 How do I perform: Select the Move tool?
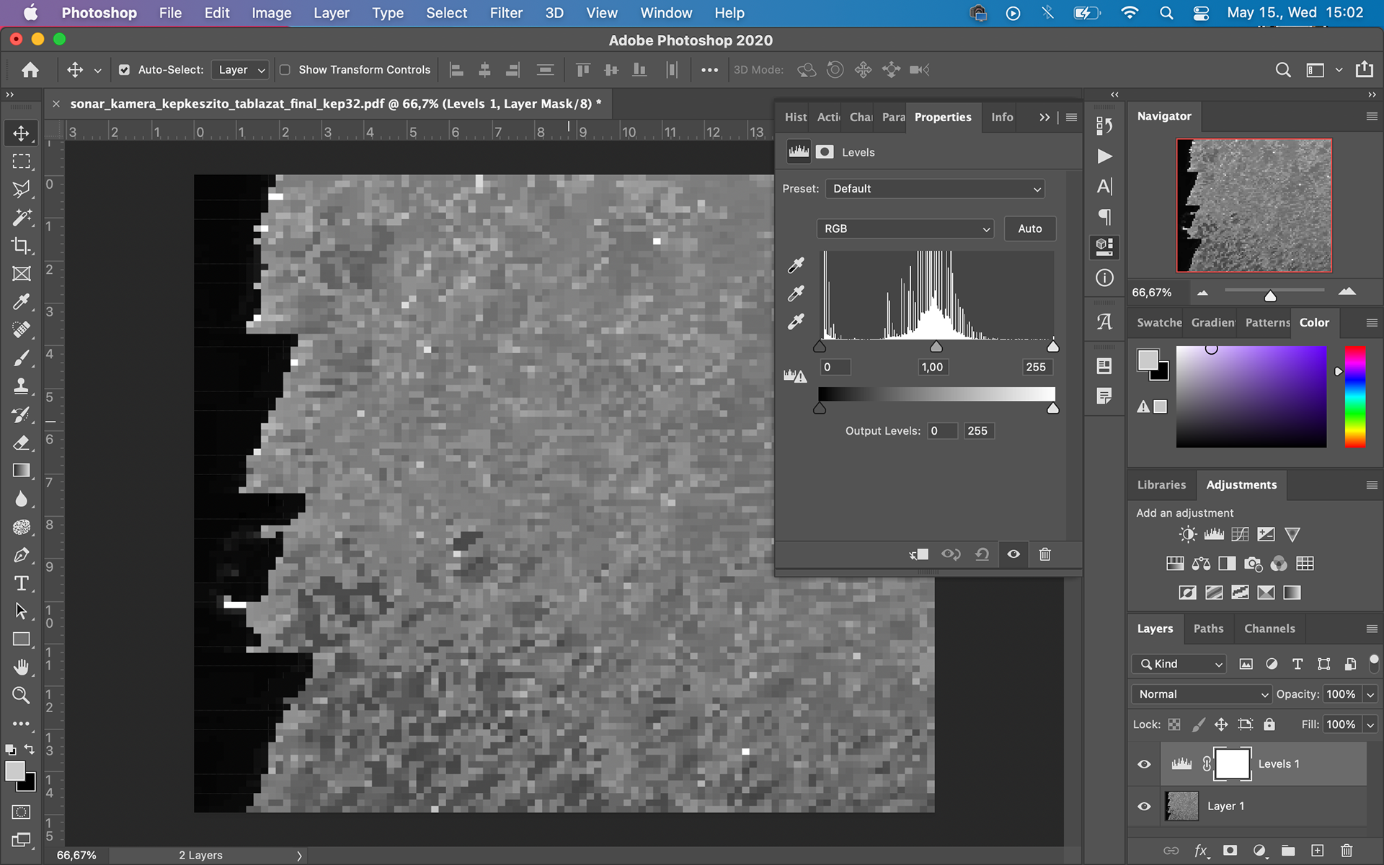click(21, 133)
